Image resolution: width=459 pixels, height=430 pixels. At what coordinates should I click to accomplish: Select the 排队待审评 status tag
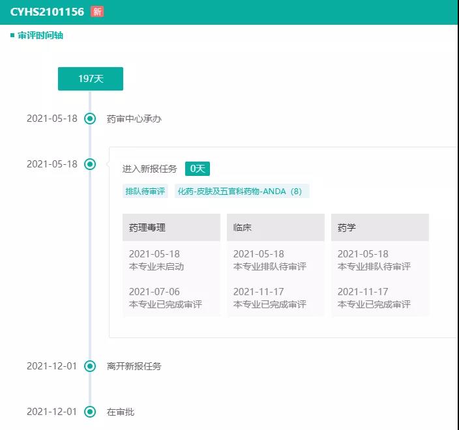[145, 192]
